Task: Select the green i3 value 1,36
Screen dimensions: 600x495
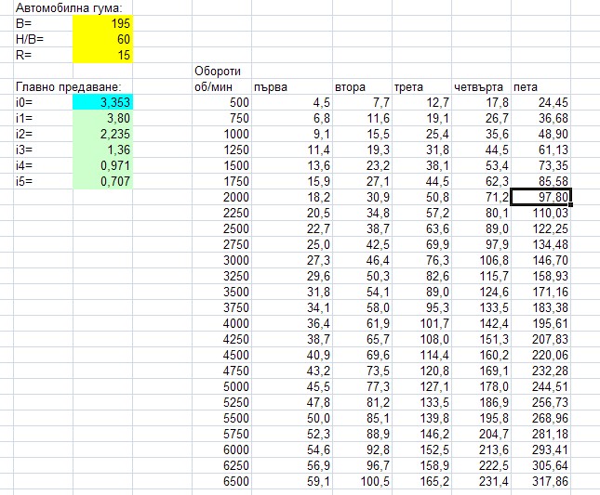Action: point(102,150)
